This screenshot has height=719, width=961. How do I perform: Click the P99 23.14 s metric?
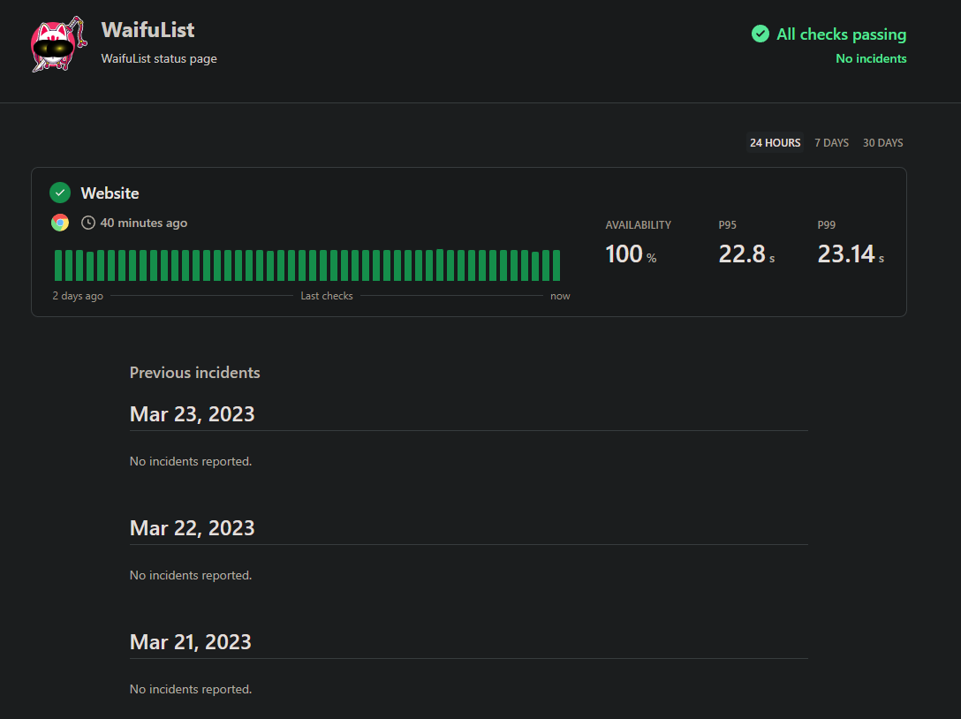click(x=850, y=254)
